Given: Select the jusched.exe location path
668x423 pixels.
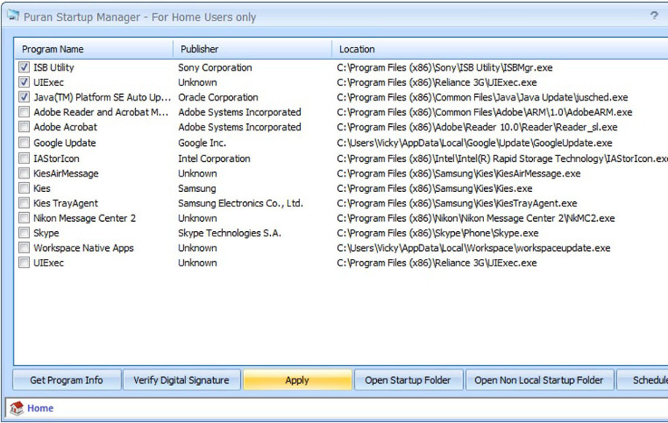Looking at the screenshot, I should click(x=483, y=97).
